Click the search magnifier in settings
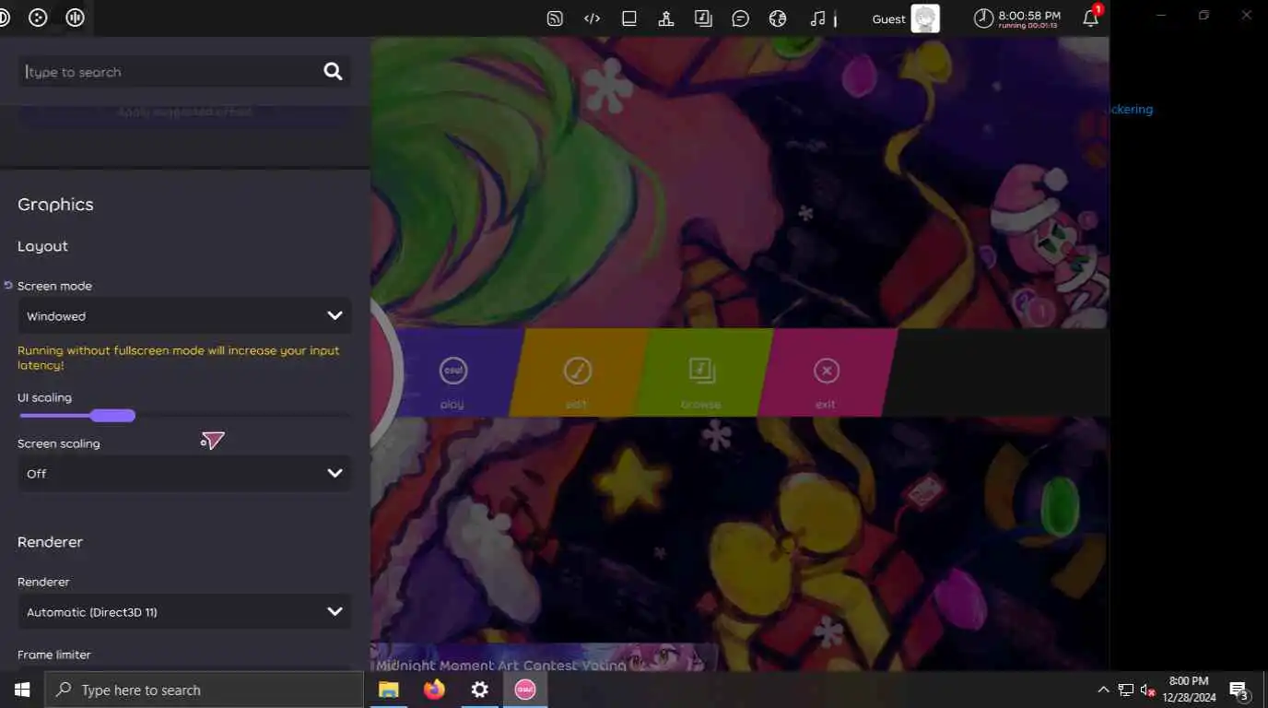The width and height of the screenshot is (1268, 708). [x=333, y=72]
